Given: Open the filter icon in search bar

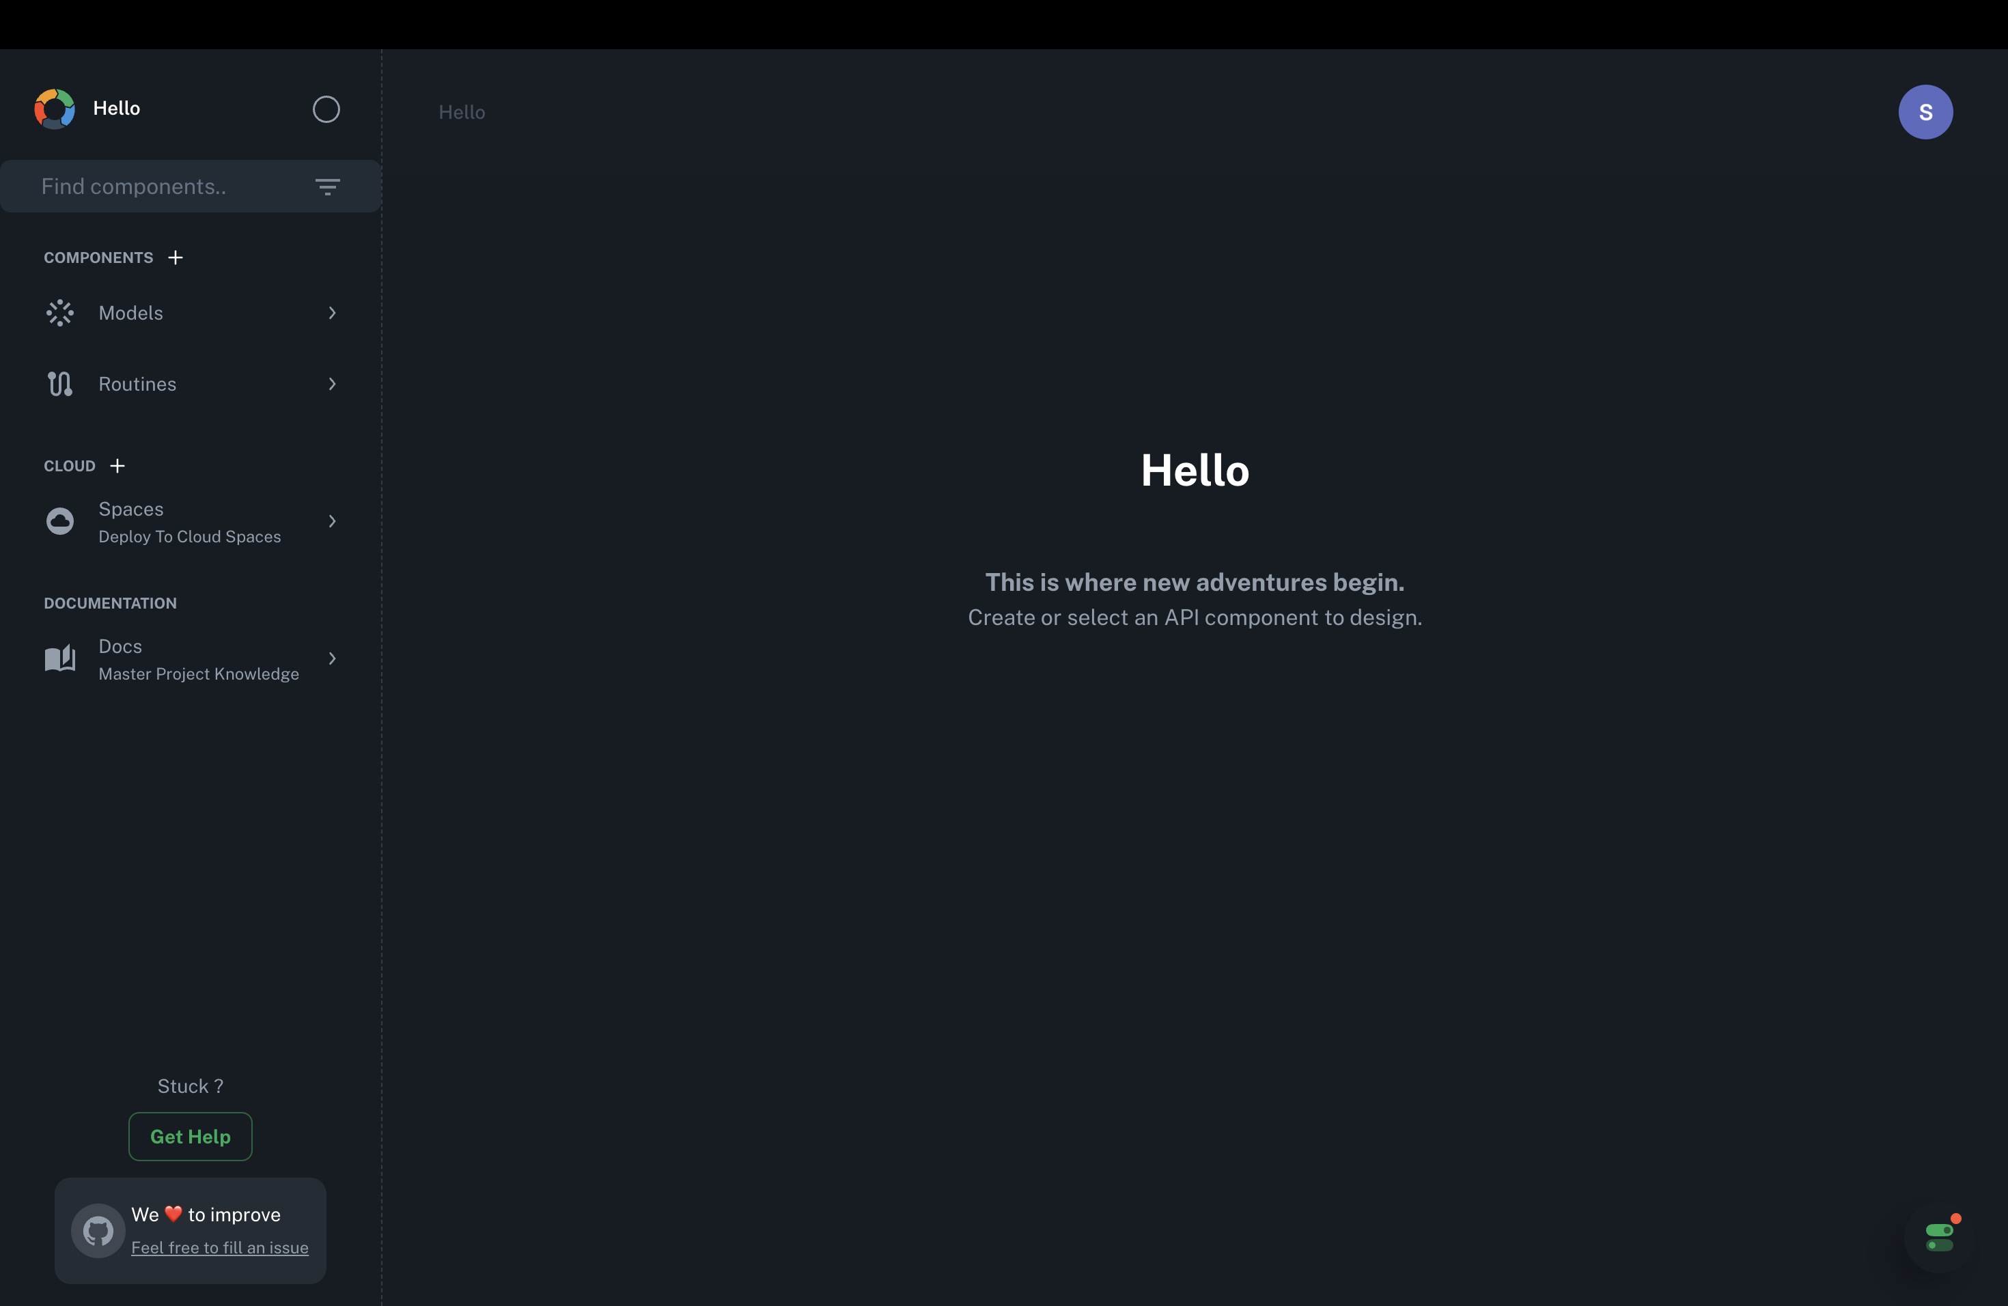Looking at the screenshot, I should pyautogui.click(x=327, y=186).
